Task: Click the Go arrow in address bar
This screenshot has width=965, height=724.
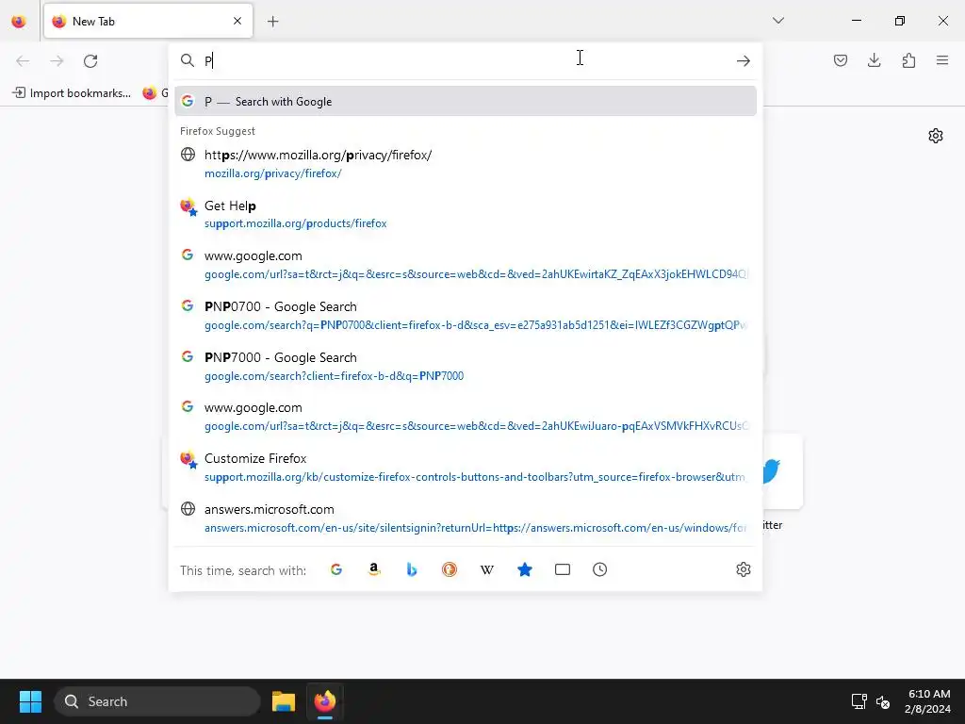Action: (744, 60)
